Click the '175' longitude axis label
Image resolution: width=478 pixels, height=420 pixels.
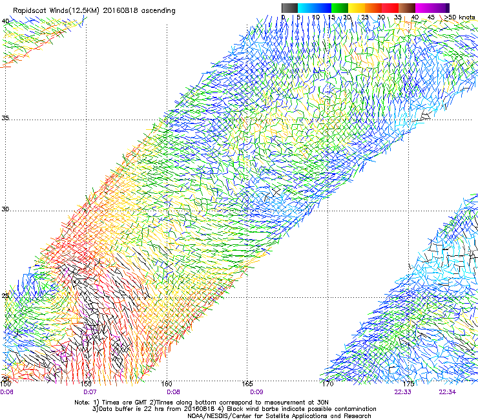(408, 384)
